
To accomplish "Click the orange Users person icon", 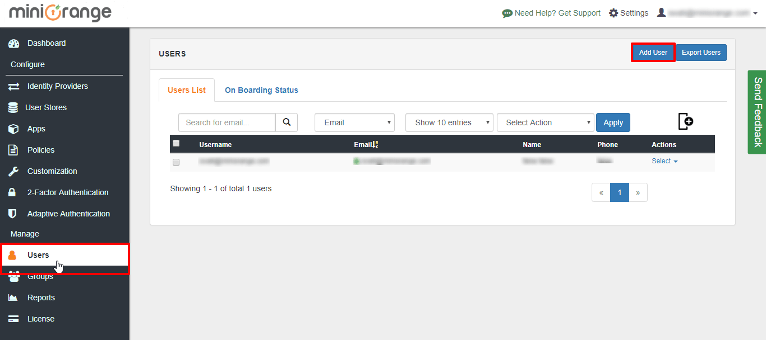I will click(x=12, y=256).
